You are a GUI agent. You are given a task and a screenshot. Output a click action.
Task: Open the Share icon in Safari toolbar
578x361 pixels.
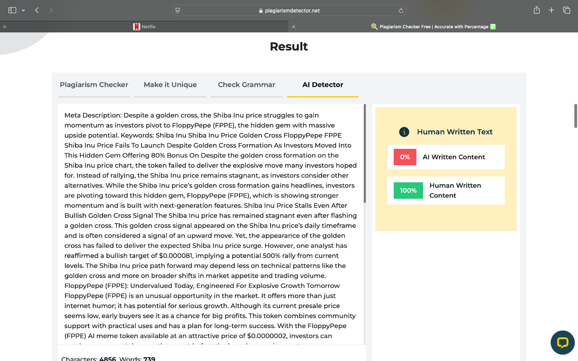coord(537,10)
